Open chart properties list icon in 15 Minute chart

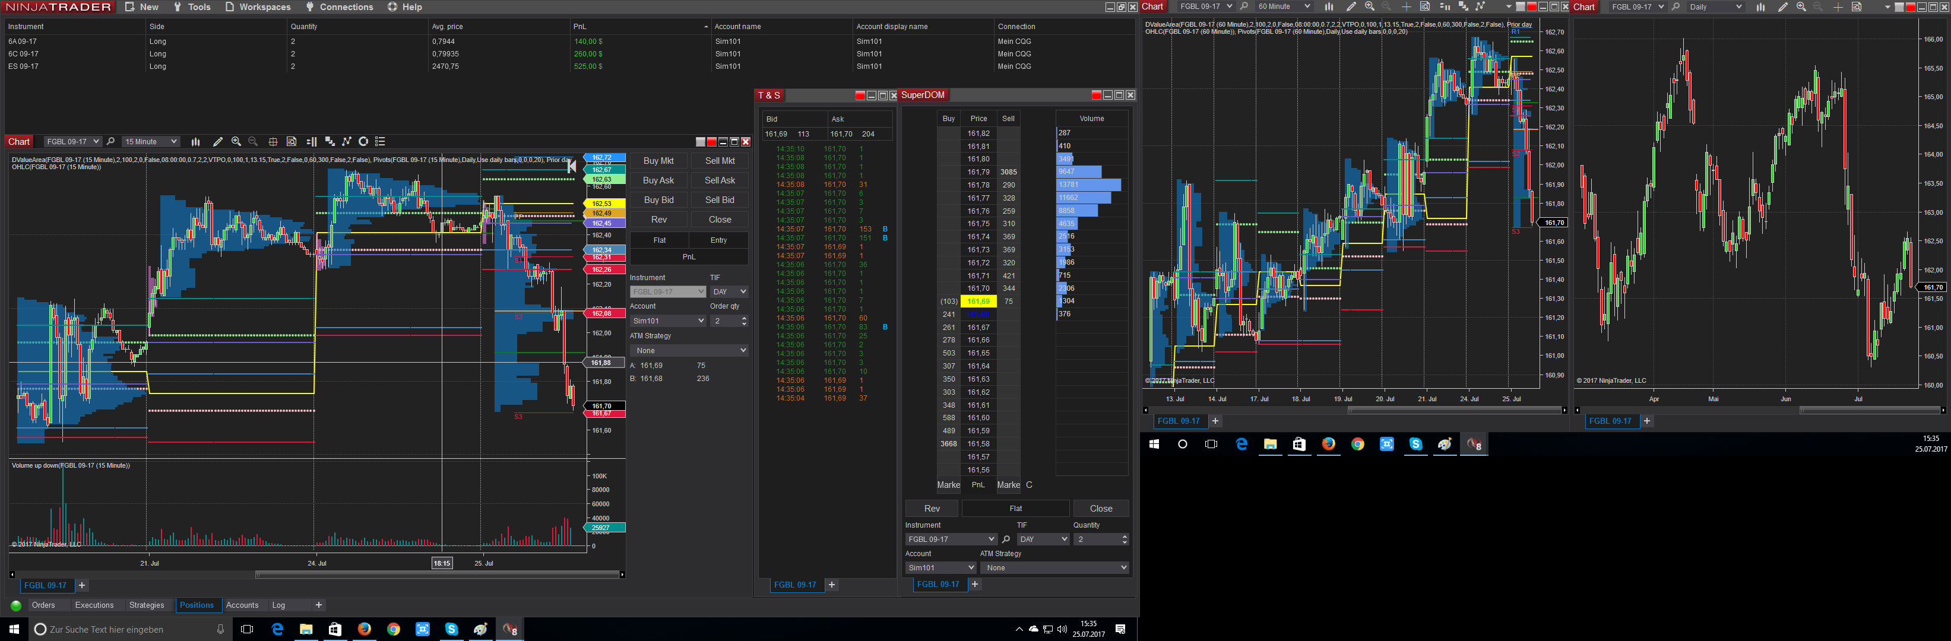pyautogui.click(x=380, y=141)
